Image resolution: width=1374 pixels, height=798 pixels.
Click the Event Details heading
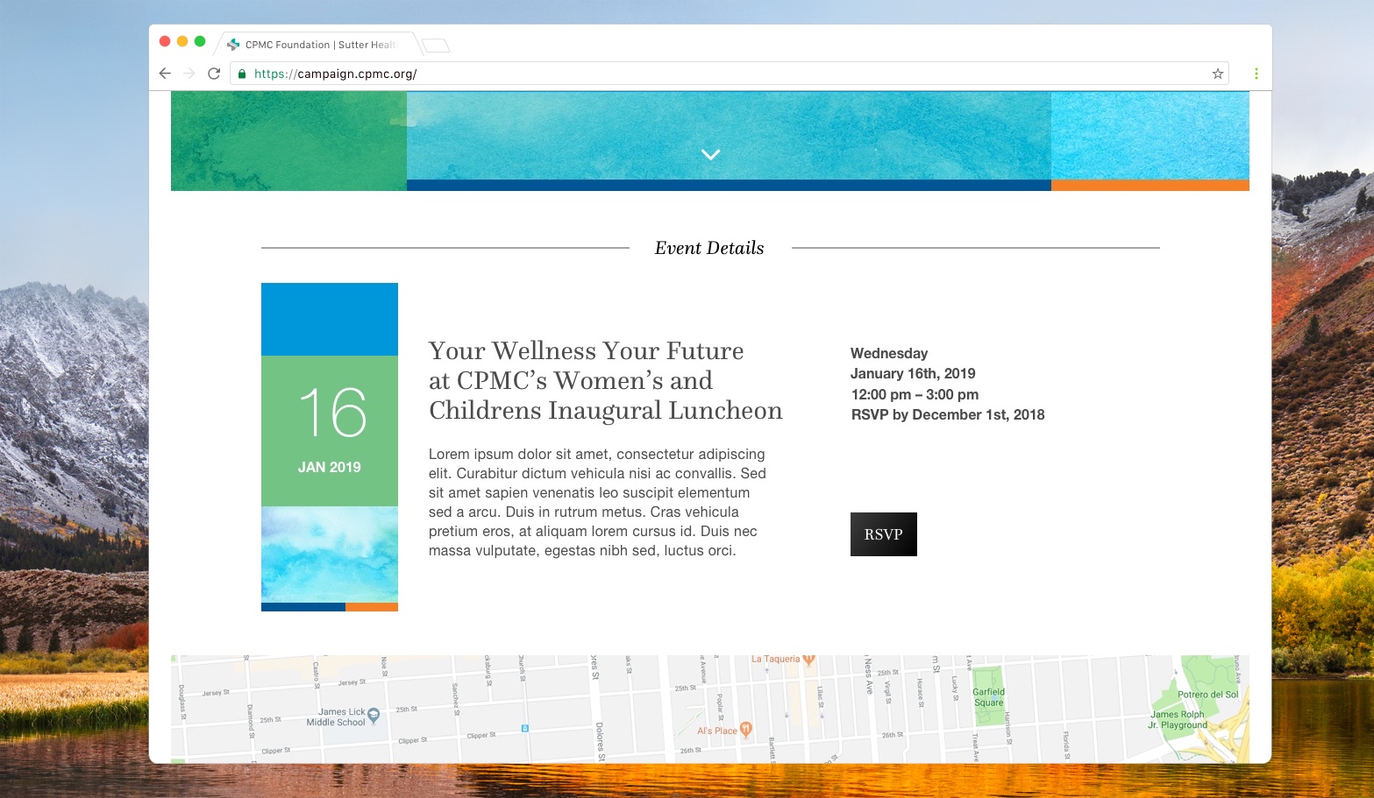(x=709, y=248)
